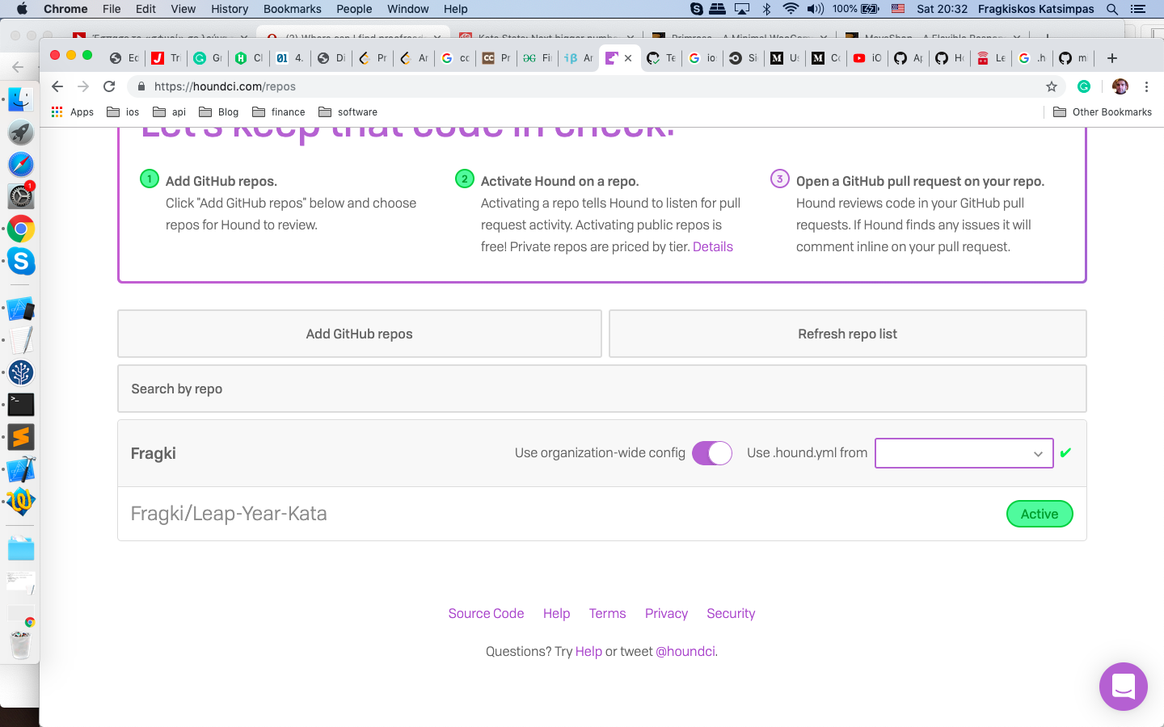Open Notification Center list icon
Screen dimensions: 1164x727
coord(1138,9)
